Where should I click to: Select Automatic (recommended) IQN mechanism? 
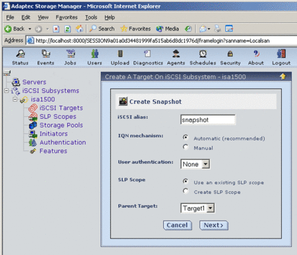click(x=186, y=138)
